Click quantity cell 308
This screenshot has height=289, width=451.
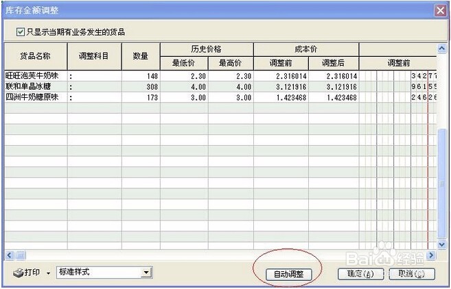pos(141,86)
